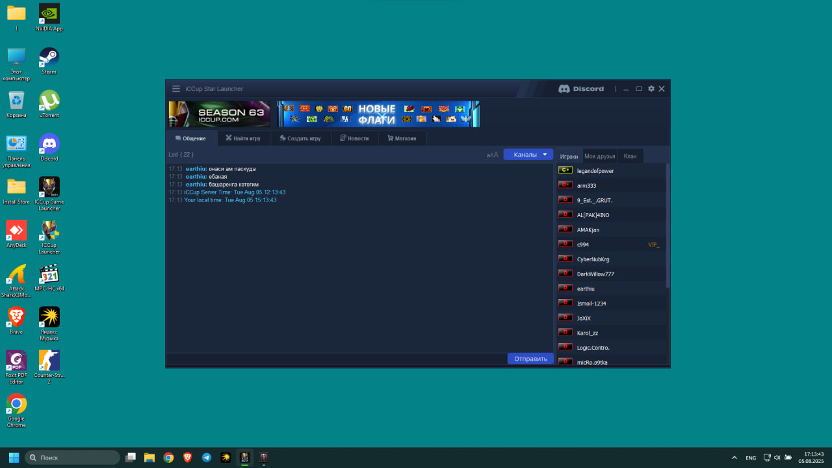Click the rank badge beside Karol_zz

pyautogui.click(x=565, y=333)
